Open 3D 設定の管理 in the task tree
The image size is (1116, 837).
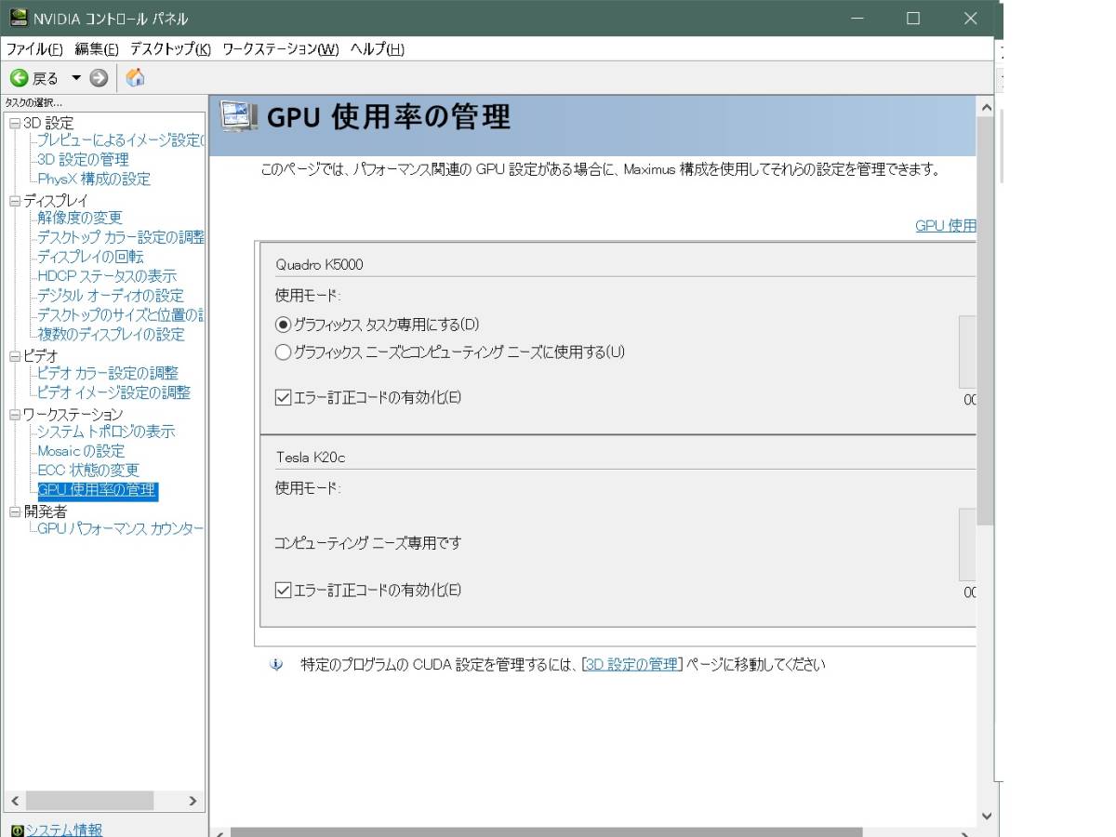(x=83, y=160)
